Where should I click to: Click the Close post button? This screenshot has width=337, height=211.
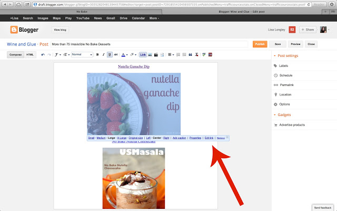click(x=311, y=44)
